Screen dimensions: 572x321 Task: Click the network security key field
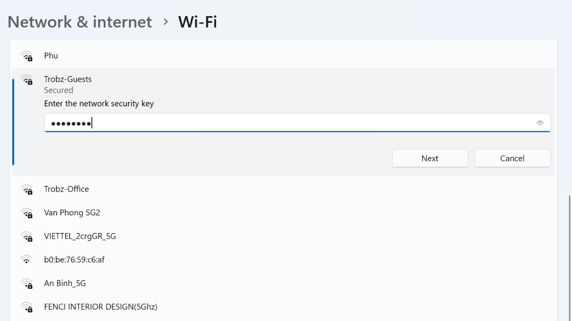(297, 123)
